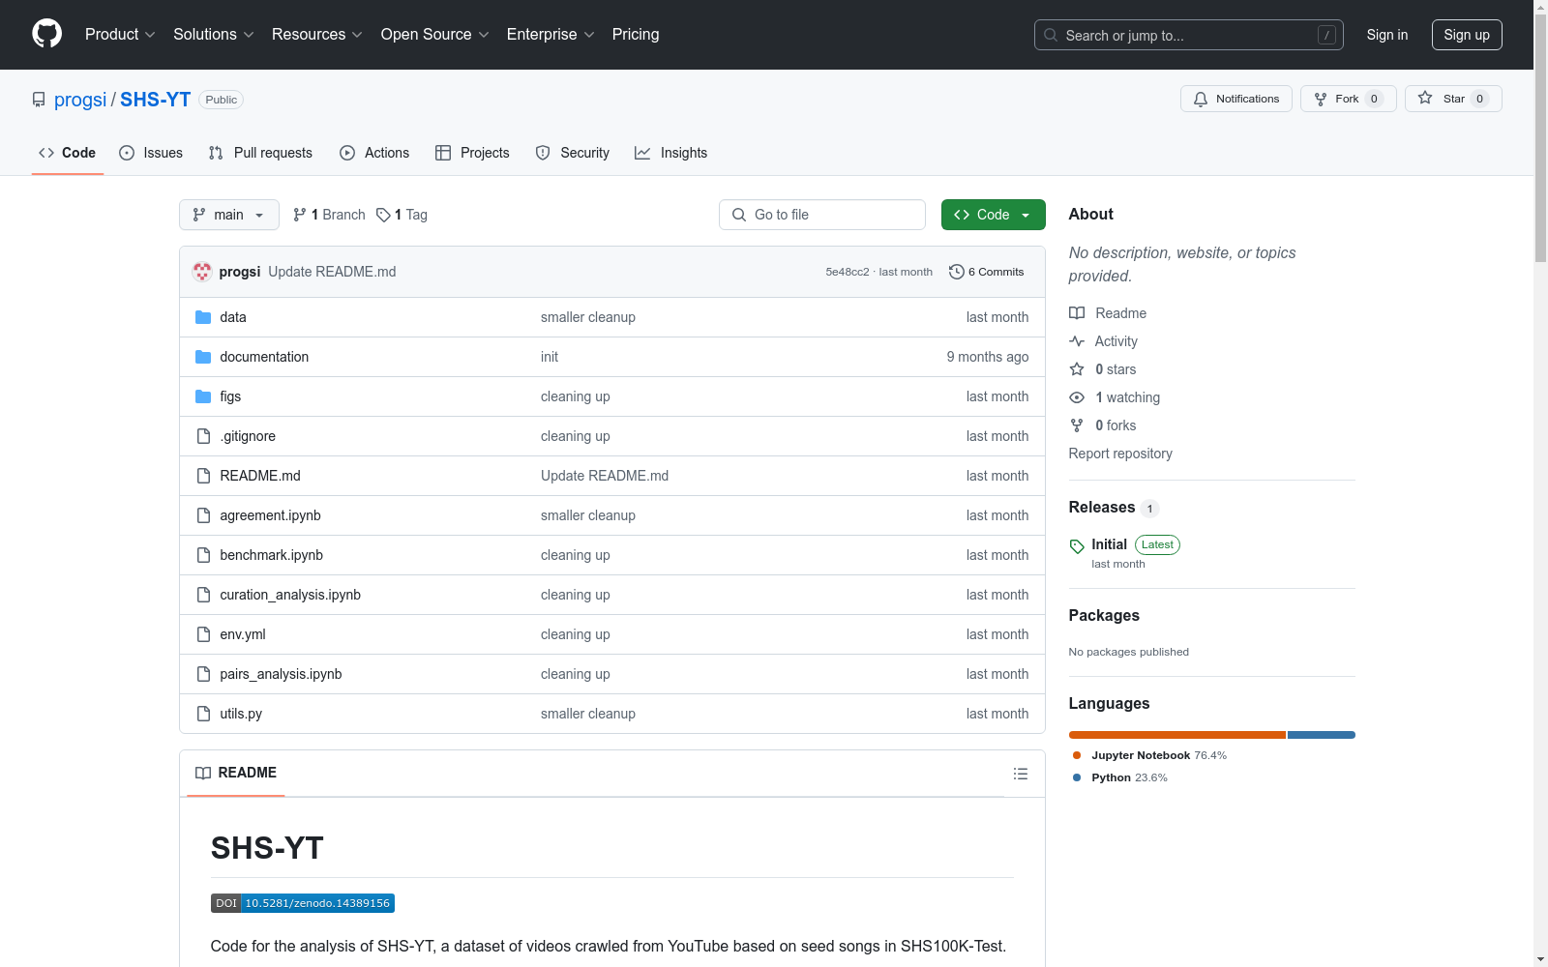Click the Sign in link
Viewport: 1548px width, 967px height.
click(1386, 35)
